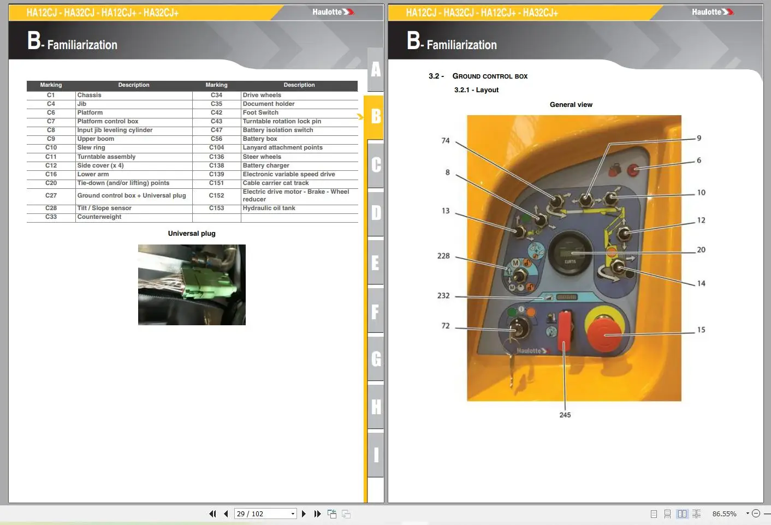Click the zoom out minus button
Image resolution: width=771 pixels, height=525 pixels.
(x=756, y=514)
